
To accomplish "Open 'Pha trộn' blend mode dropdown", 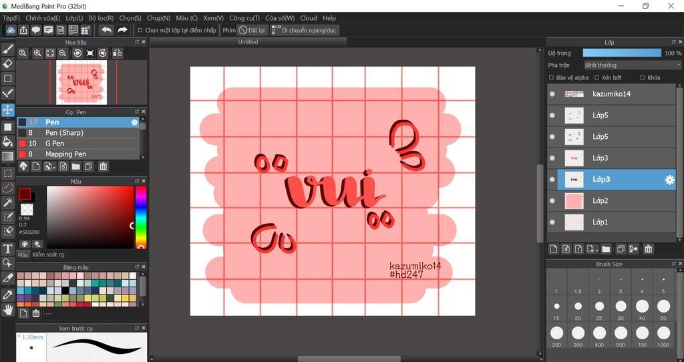I will (633, 65).
